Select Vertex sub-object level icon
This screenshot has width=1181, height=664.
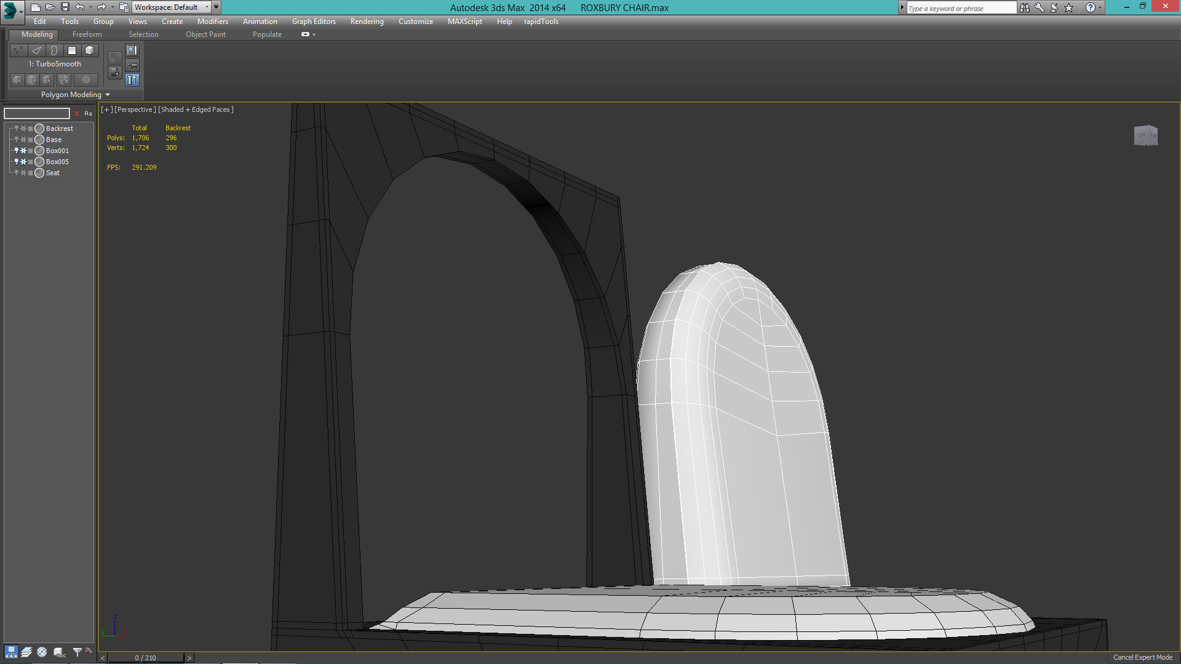click(18, 50)
